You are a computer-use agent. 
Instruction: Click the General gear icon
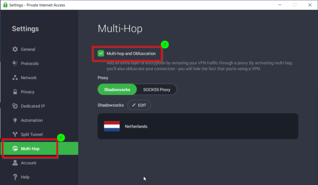[15, 50]
